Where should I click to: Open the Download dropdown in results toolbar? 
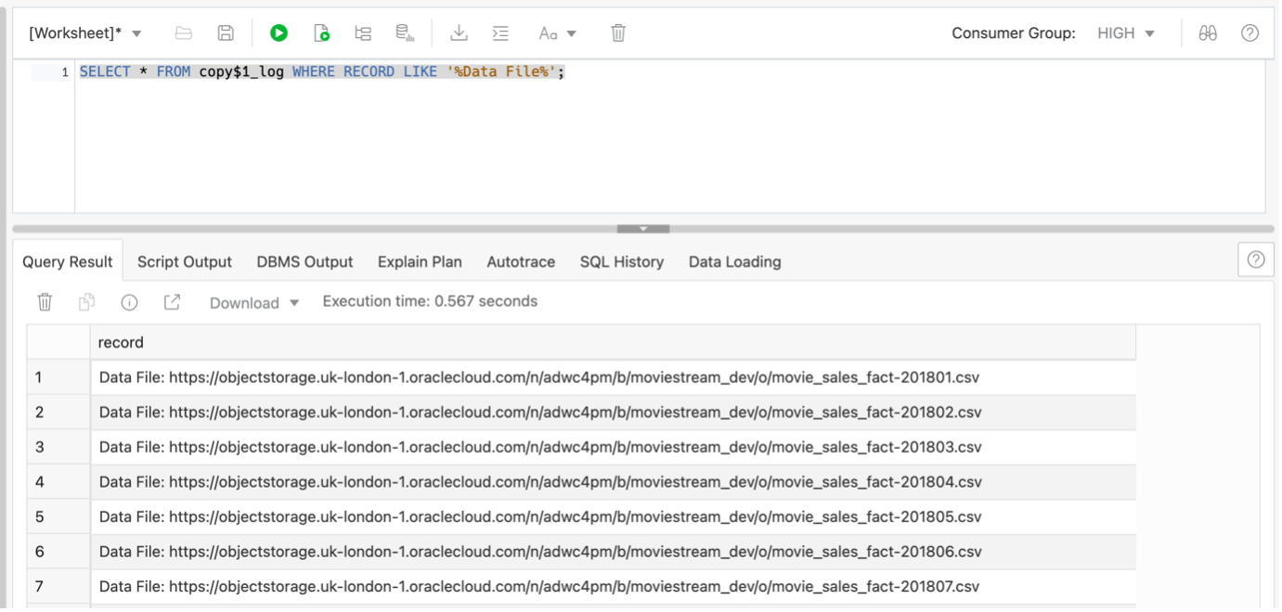[x=253, y=302]
